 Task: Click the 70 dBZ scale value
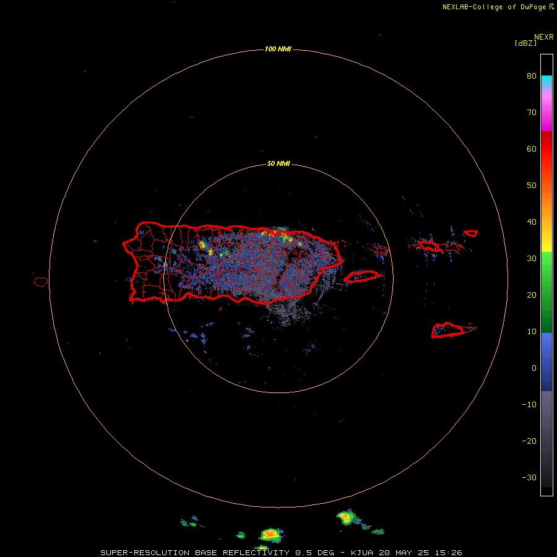coord(532,113)
